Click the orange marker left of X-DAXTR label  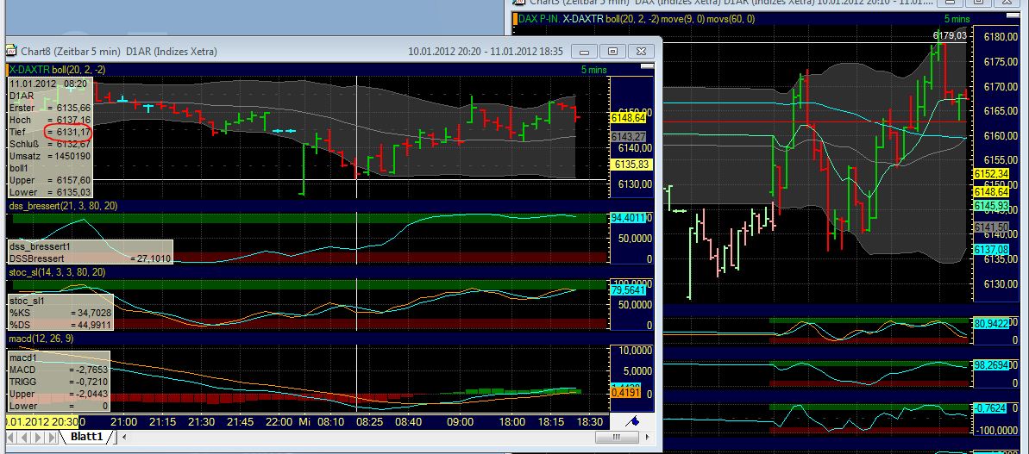tap(9, 70)
